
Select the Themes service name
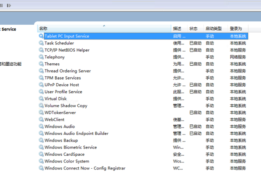(52, 64)
